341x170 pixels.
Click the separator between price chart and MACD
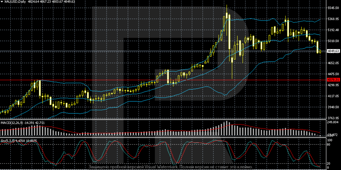coord(163,119)
